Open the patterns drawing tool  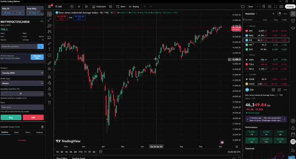tap(50, 31)
